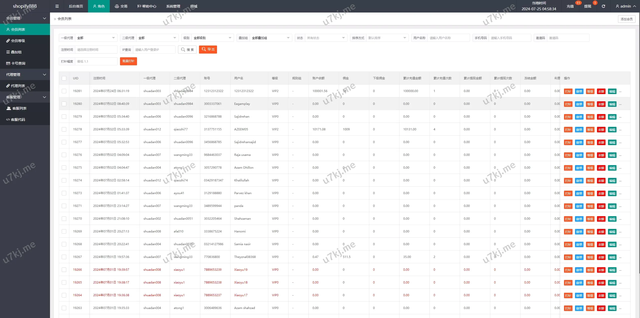The height and width of the screenshot is (318, 640).
Task: Open the 一级代理 dropdown
Action: (x=96, y=38)
